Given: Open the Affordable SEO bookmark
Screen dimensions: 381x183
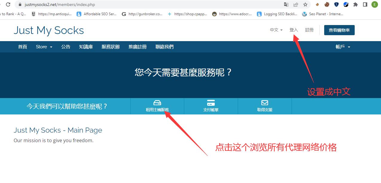Looking at the screenshot, I should (97, 14).
